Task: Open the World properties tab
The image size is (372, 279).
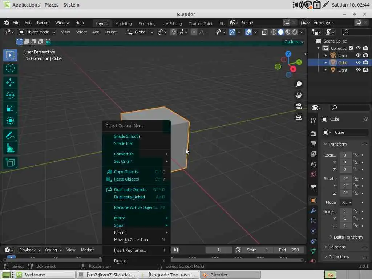Action: [313, 174]
